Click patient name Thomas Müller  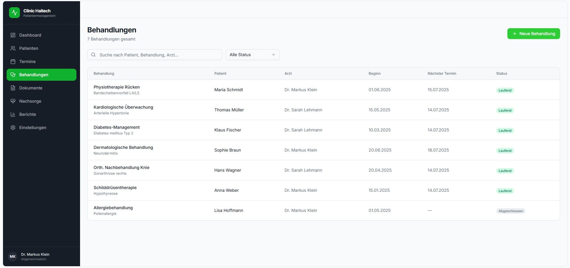[x=229, y=110]
